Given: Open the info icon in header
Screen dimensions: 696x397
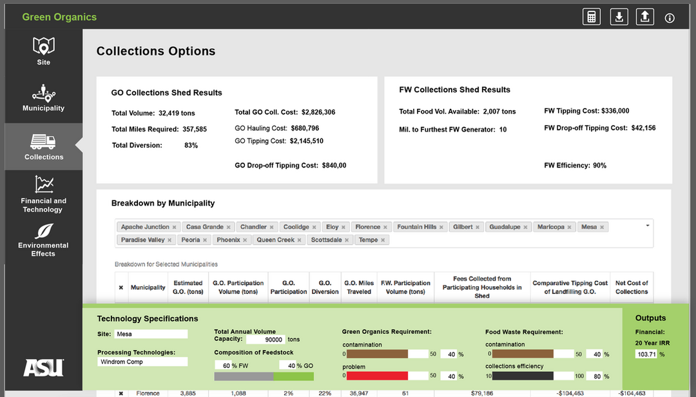Looking at the screenshot, I should (670, 18).
